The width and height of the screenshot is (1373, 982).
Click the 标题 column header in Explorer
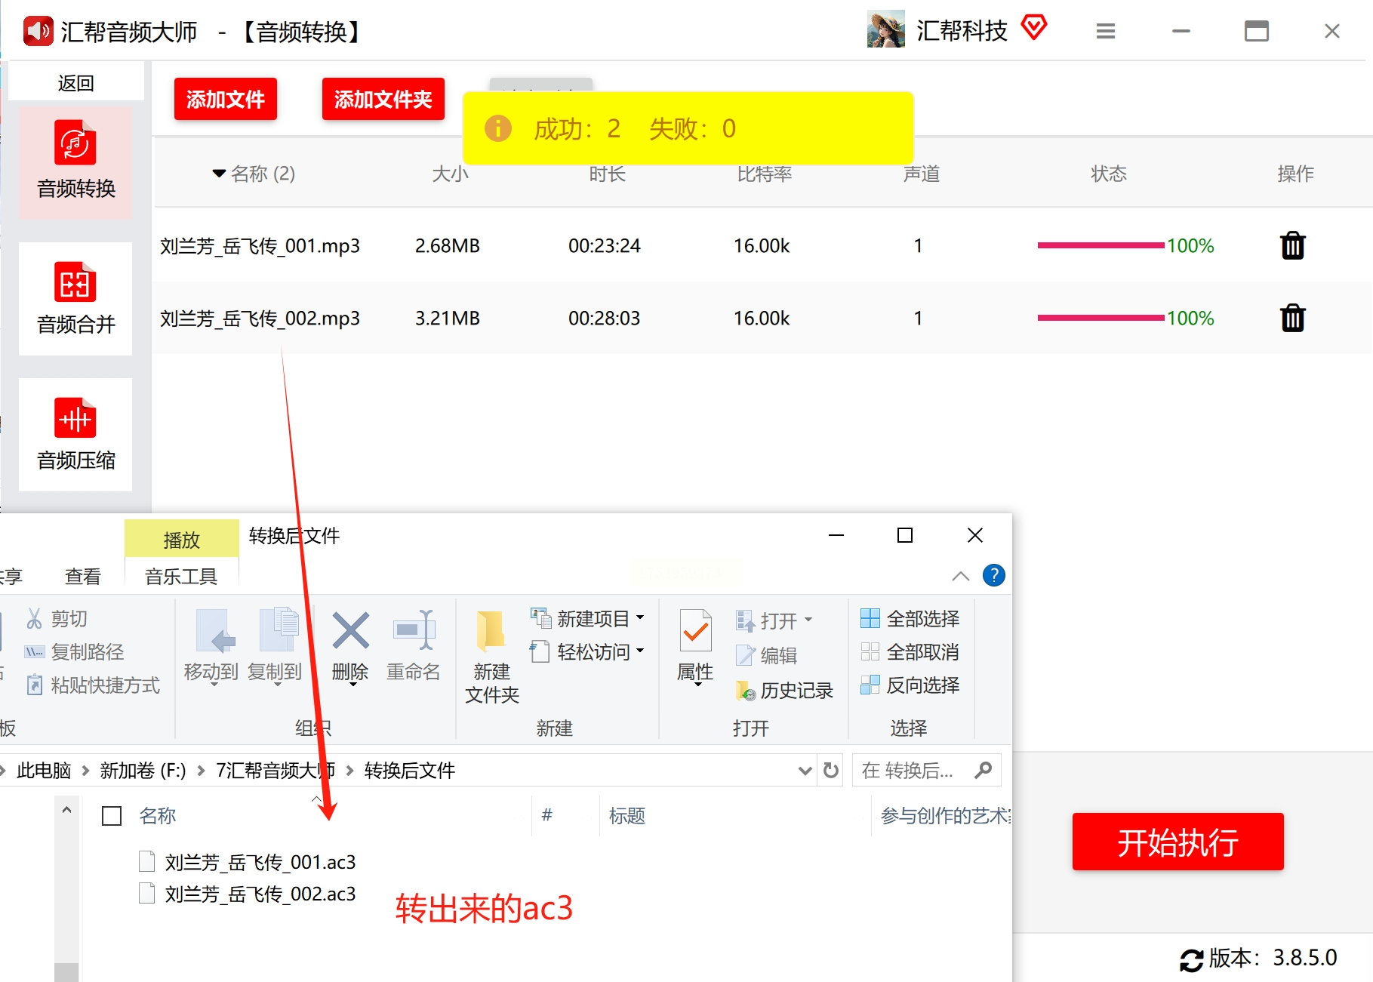[626, 815]
